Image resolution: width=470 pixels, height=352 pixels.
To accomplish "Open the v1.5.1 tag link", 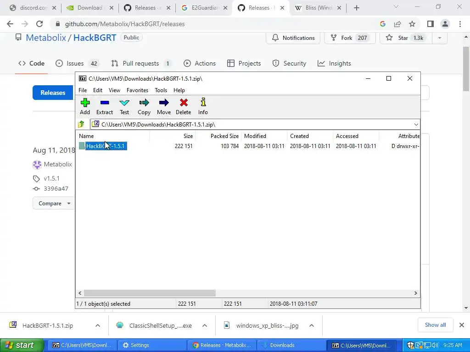I will click(x=51, y=178).
